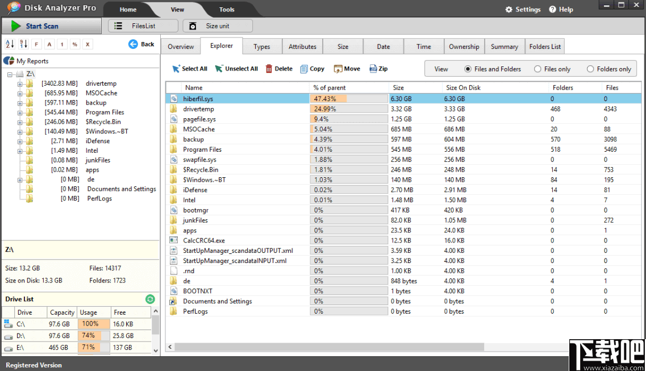Click the Move icon
The width and height of the screenshot is (646, 371).
pos(337,68)
